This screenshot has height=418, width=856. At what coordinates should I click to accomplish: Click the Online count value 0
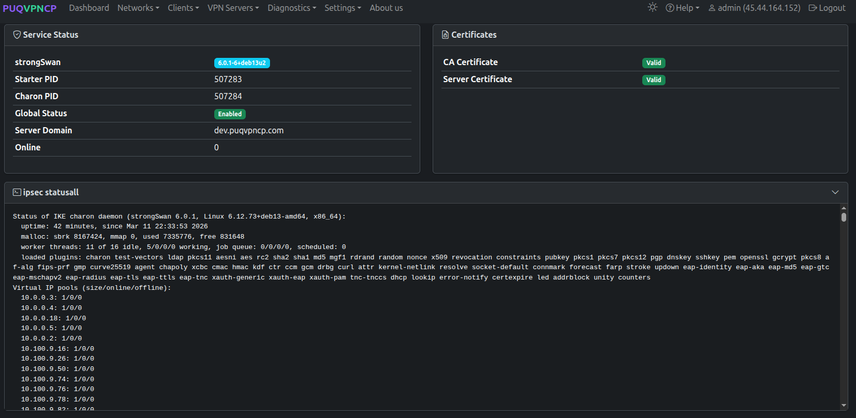tap(216, 147)
